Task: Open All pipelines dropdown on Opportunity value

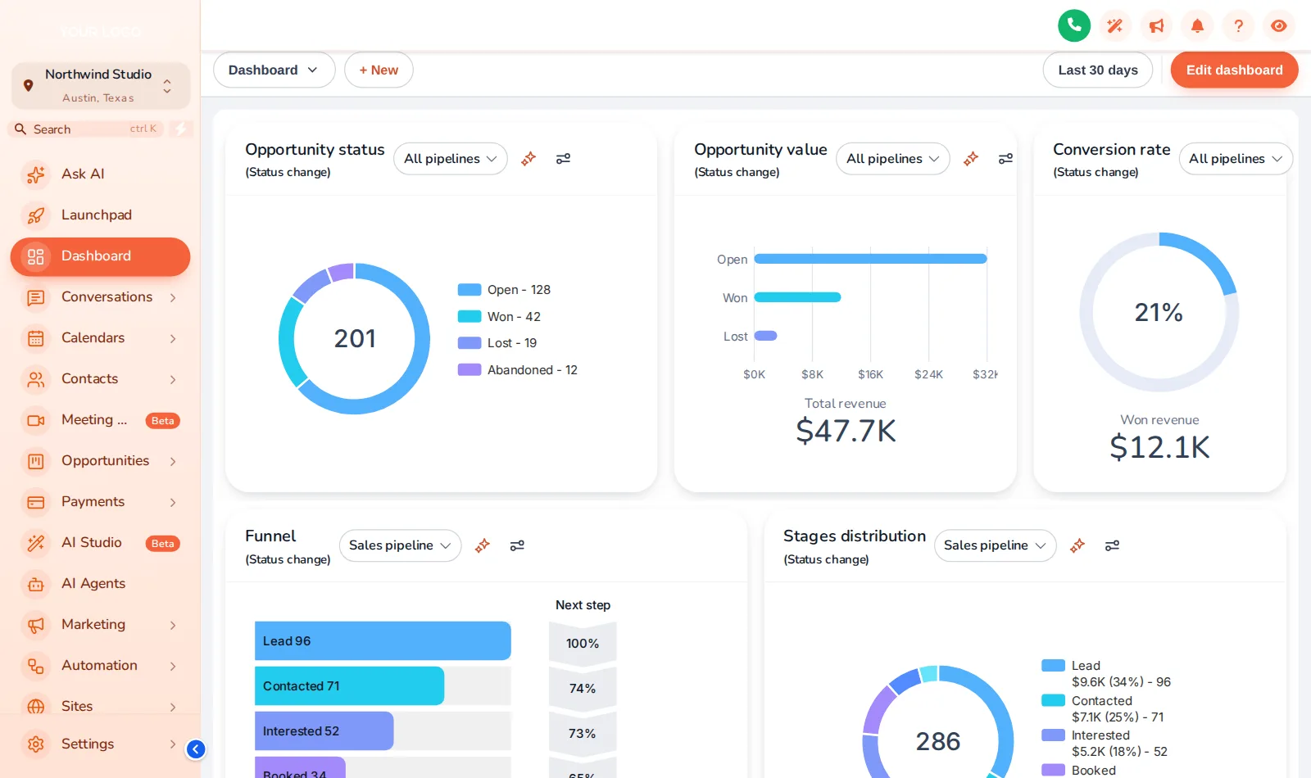Action: click(x=893, y=158)
